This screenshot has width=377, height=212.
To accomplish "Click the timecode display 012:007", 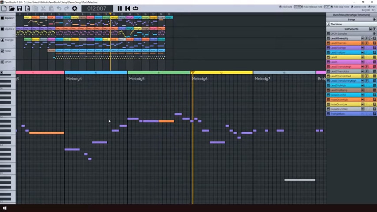I will (97, 9).
